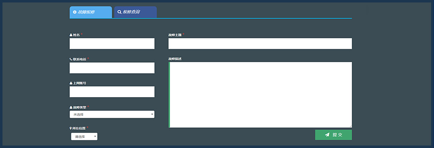
Task: Focus the 上网账号 input field
Action: [112, 91]
